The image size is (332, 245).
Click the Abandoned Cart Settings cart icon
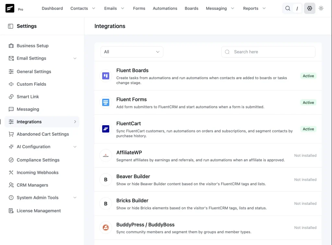pos(11,134)
